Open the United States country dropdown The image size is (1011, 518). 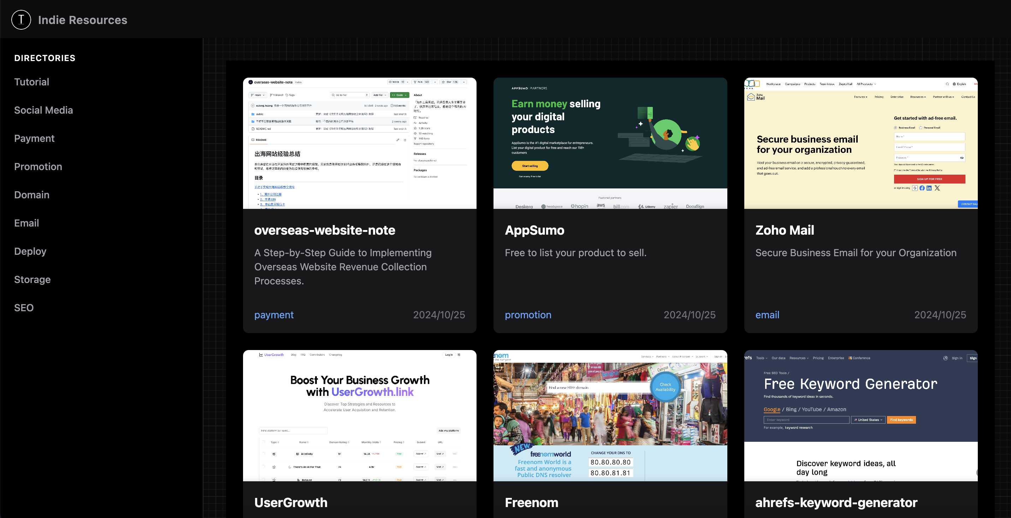(x=868, y=420)
